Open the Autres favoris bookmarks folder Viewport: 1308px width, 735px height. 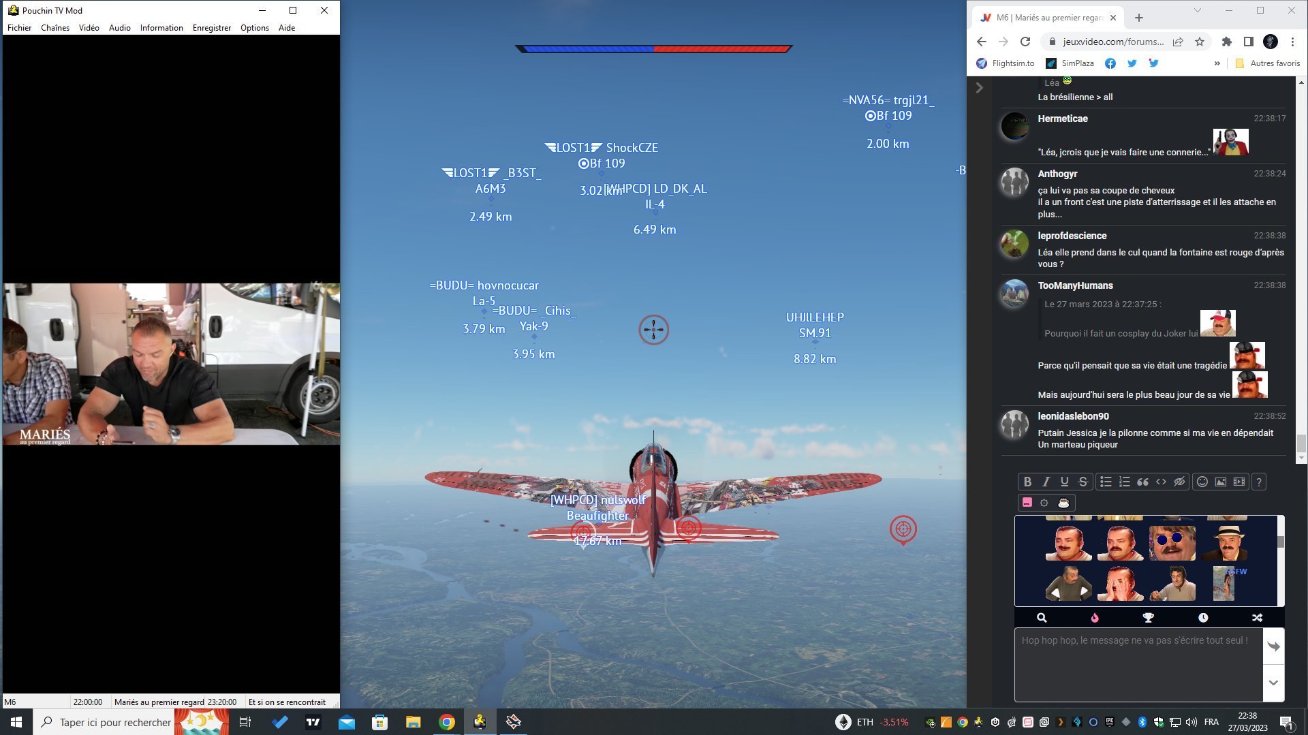(1268, 63)
